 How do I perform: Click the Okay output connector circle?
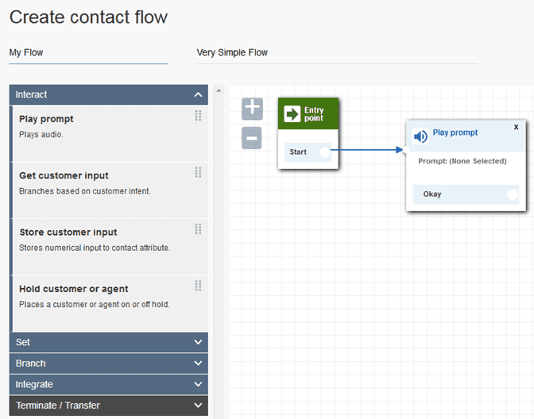point(512,194)
